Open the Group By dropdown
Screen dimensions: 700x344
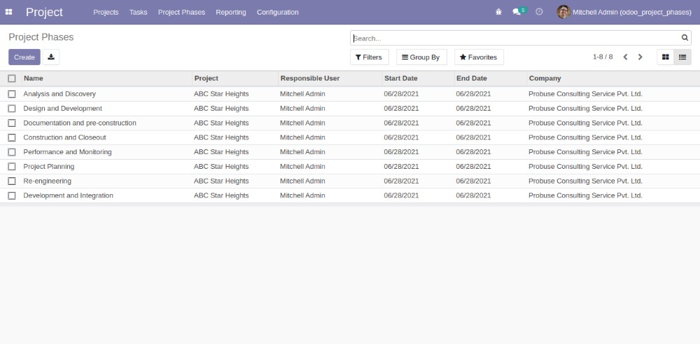click(421, 57)
